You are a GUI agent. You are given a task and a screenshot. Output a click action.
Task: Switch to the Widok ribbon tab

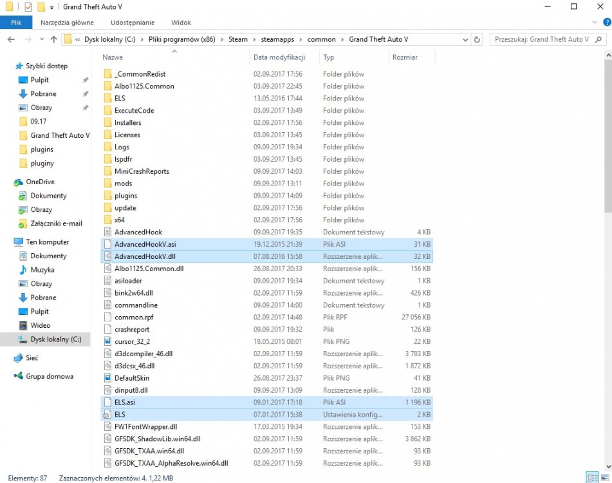(x=181, y=23)
